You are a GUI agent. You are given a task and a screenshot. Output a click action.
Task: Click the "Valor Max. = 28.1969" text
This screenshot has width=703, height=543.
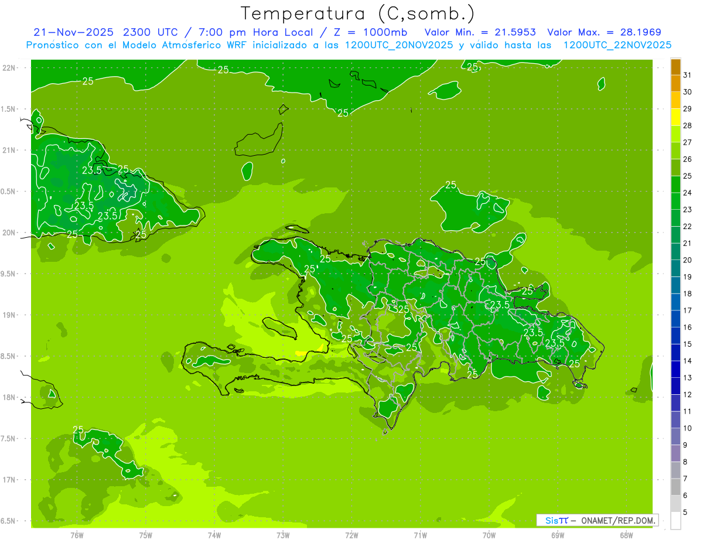604,32
